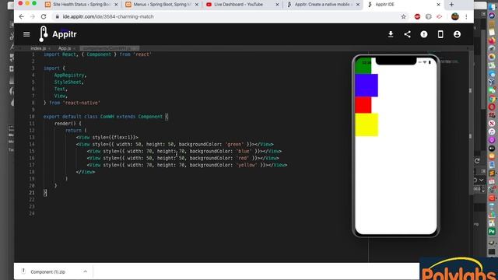Click the green square in phone preview
Viewport: 498px width, 280px height.
(363, 65)
